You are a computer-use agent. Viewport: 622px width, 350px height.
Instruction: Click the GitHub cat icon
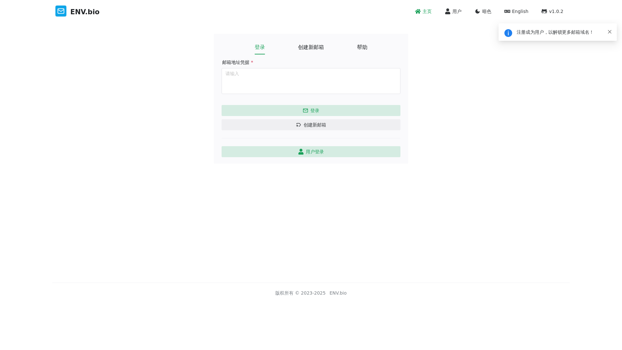pos(544,11)
